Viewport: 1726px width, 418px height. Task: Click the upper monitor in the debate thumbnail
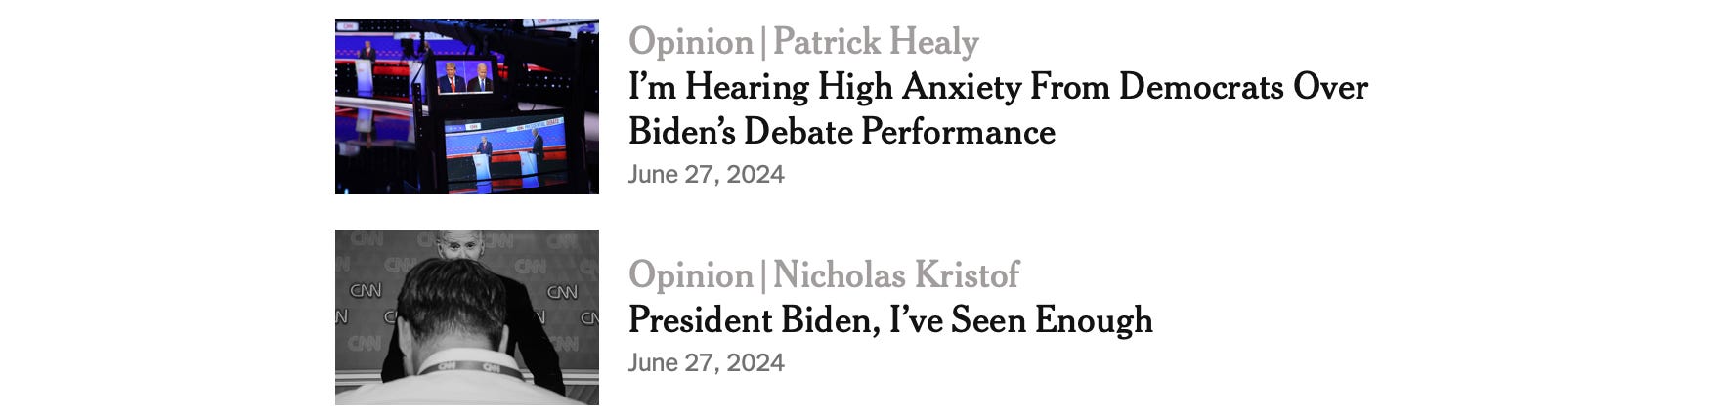coord(464,77)
